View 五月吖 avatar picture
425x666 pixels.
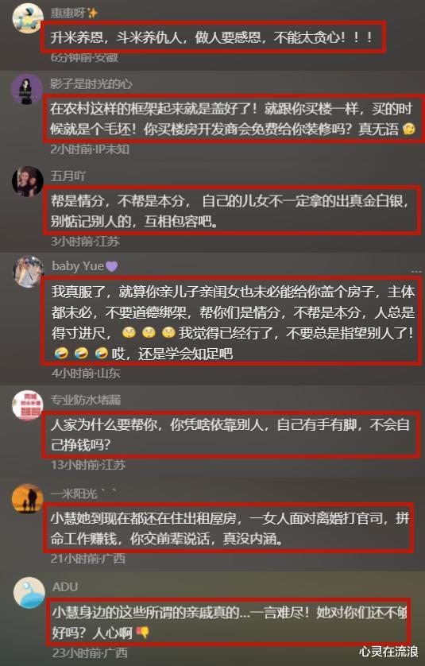point(28,181)
